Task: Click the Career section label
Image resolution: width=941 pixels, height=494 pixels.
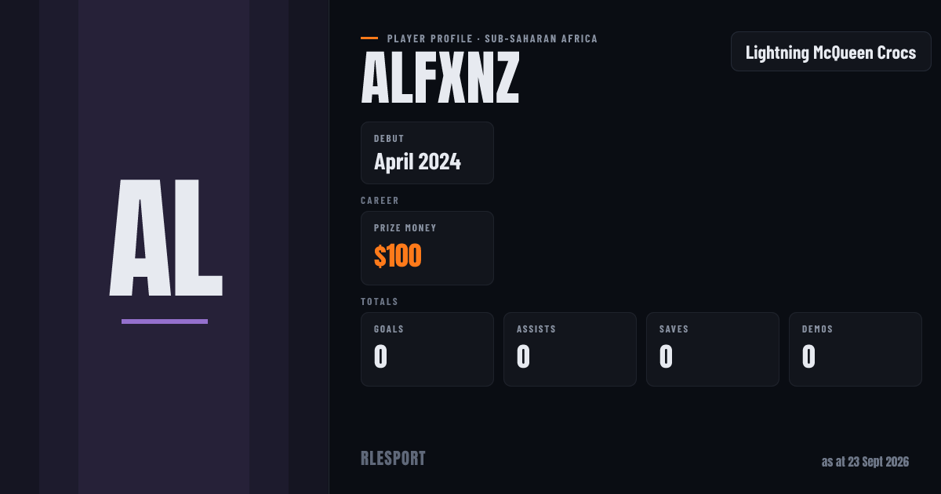Action: (380, 201)
